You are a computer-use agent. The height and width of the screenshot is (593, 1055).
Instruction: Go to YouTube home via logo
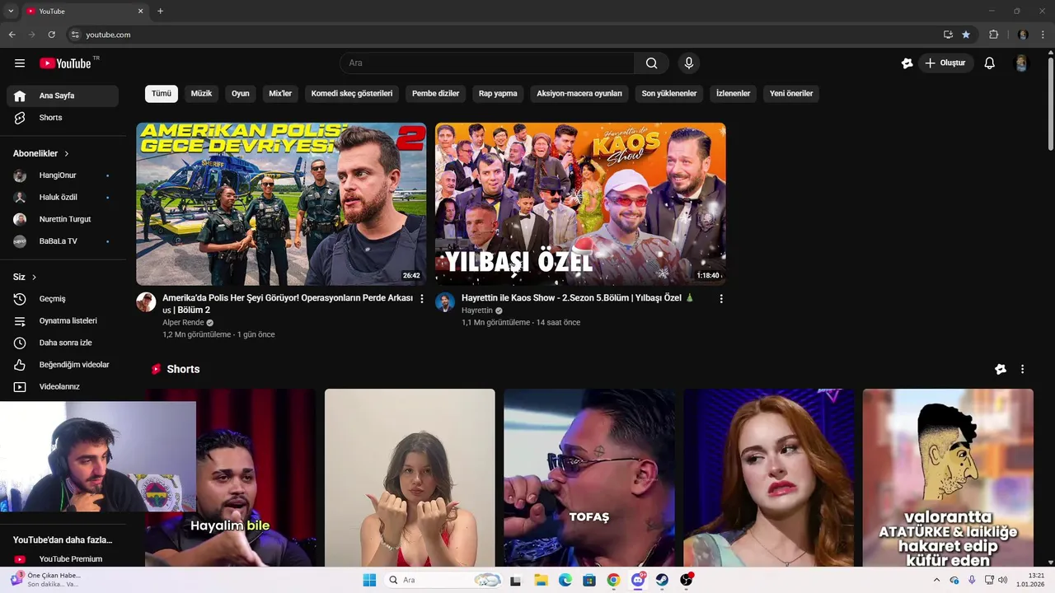coord(65,63)
